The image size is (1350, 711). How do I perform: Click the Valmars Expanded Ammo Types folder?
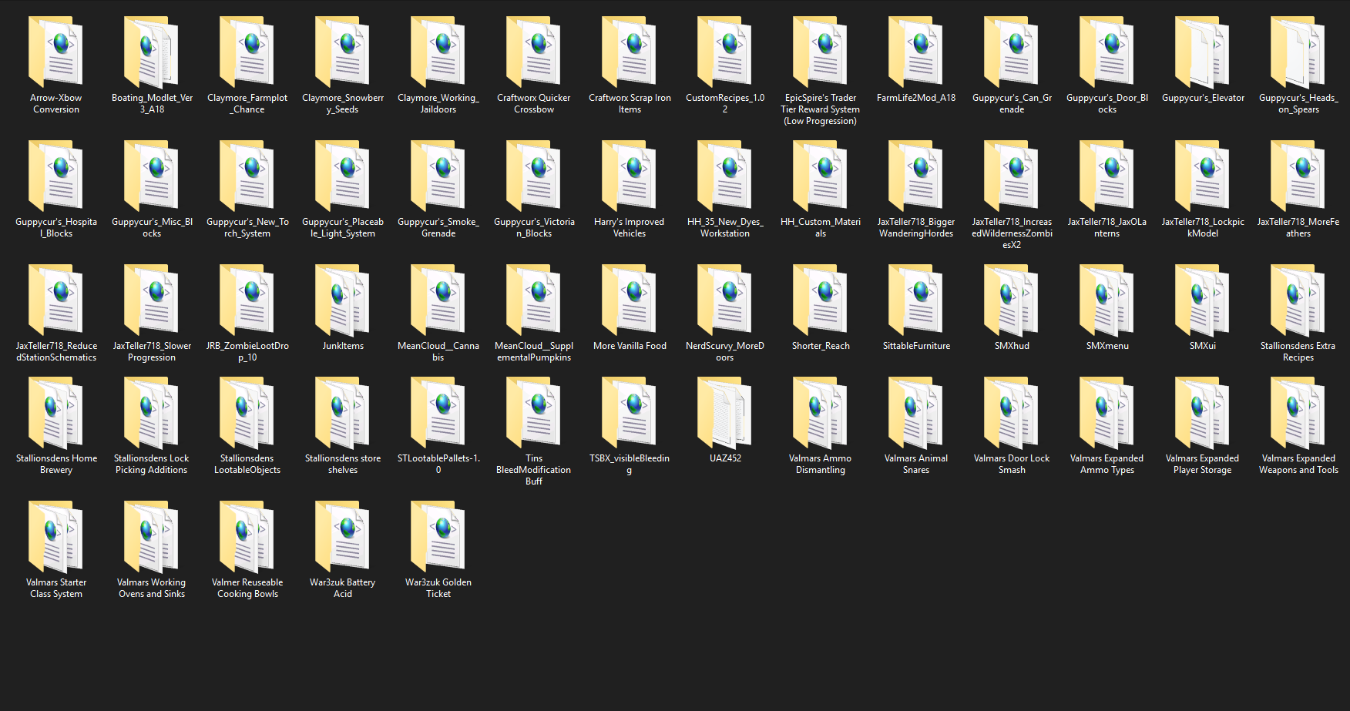coord(1107,413)
